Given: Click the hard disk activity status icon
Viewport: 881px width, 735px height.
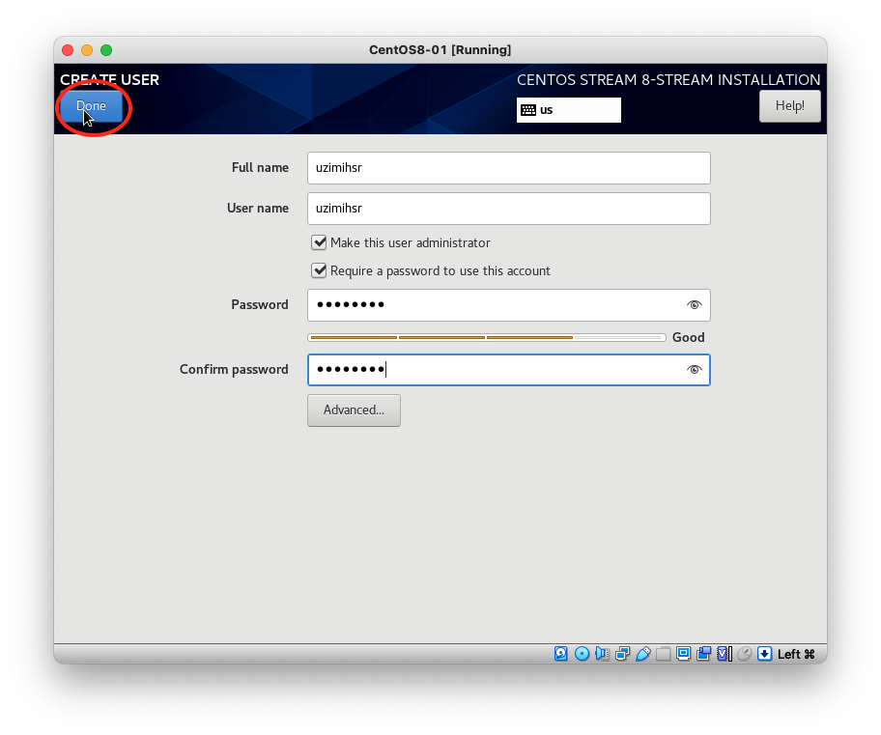Looking at the screenshot, I should pyautogui.click(x=560, y=654).
